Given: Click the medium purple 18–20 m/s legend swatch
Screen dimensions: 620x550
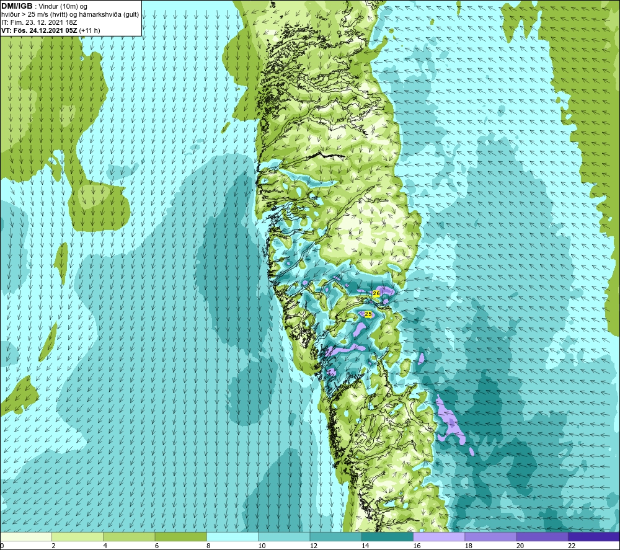Looking at the screenshot, I should click(x=490, y=537).
